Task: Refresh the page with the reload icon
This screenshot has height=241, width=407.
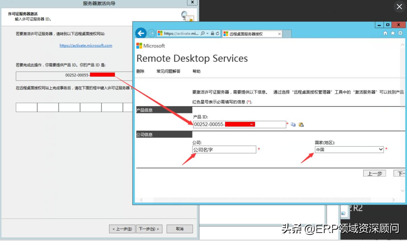Action: [217, 33]
